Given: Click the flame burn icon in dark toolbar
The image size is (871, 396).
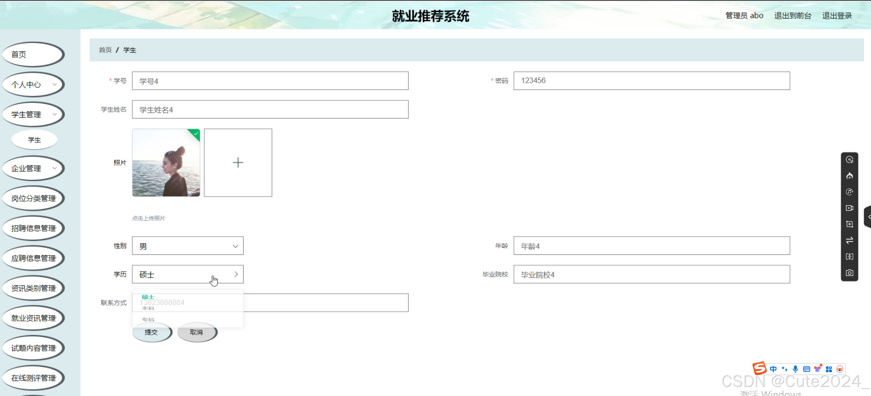Looking at the screenshot, I should point(849,176).
